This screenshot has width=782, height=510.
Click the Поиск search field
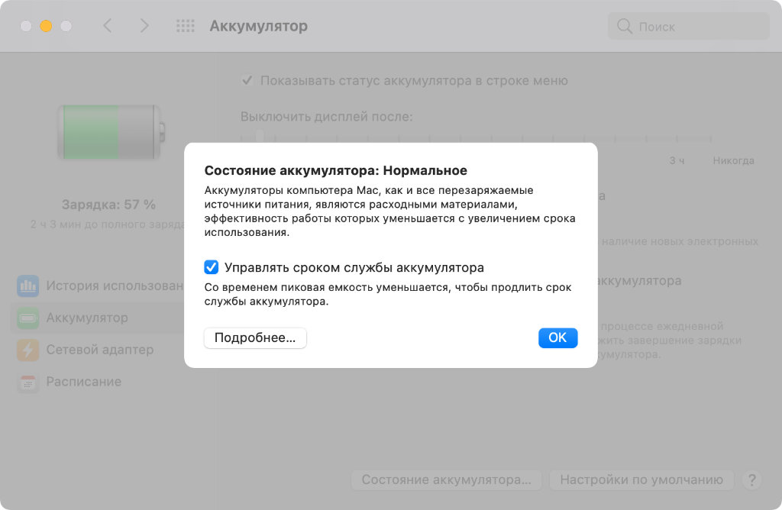(688, 27)
